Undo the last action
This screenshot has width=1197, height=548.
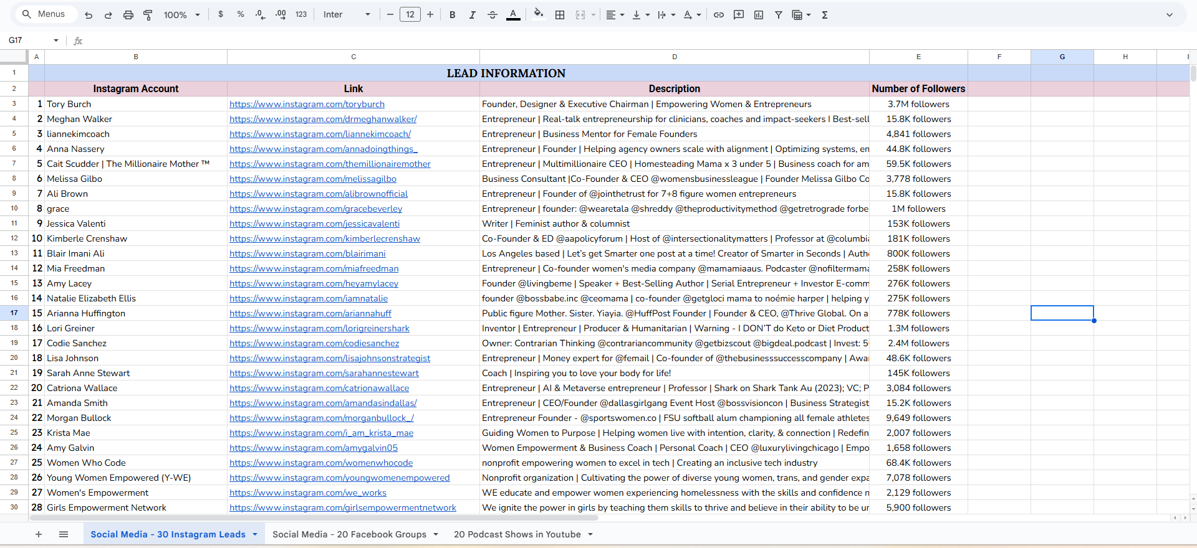point(89,15)
